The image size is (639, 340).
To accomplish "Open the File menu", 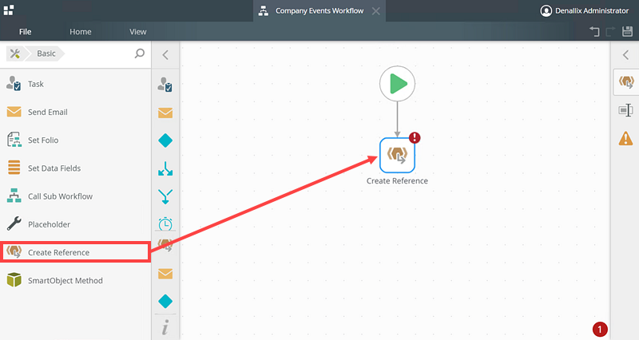I will click(25, 31).
